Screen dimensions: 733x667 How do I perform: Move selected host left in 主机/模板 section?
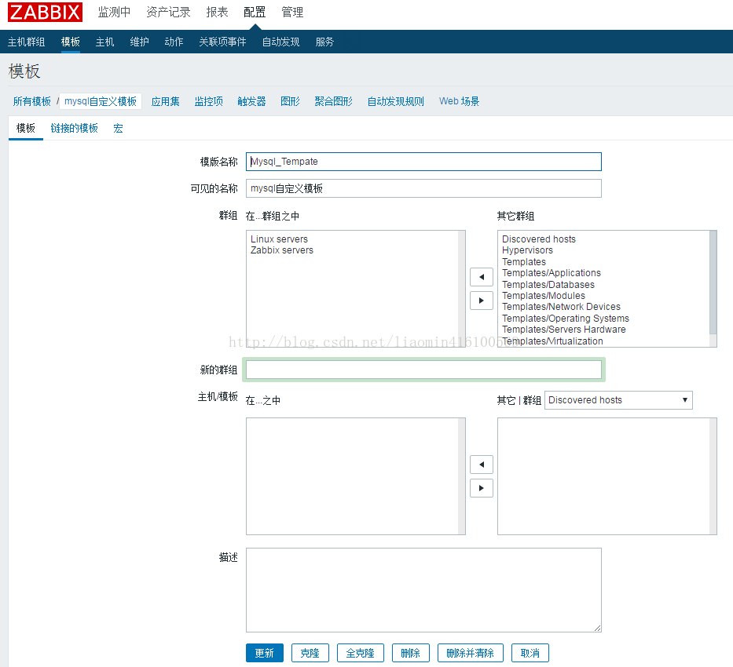(482, 465)
